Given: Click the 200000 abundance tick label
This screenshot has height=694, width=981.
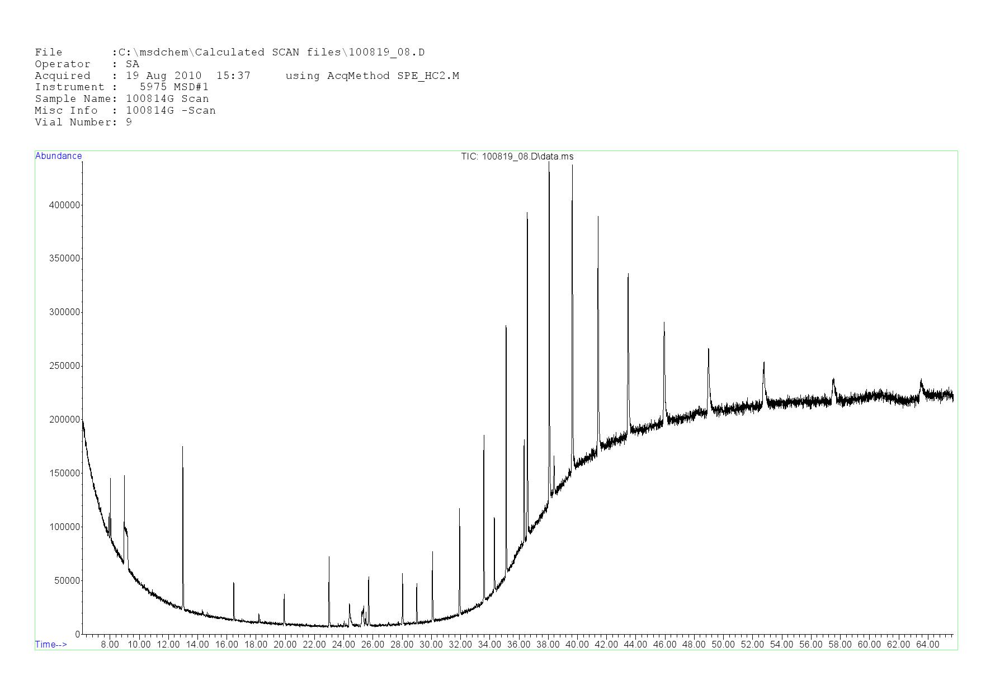Looking at the screenshot, I should coord(65,420).
